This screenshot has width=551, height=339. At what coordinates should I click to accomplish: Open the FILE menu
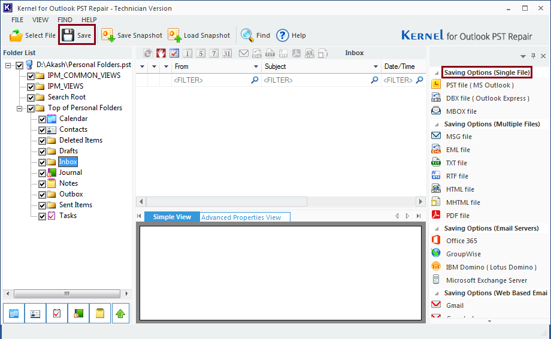pos(17,20)
